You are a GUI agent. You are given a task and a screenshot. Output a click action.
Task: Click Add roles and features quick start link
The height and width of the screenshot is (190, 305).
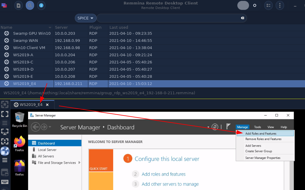(164, 174)
